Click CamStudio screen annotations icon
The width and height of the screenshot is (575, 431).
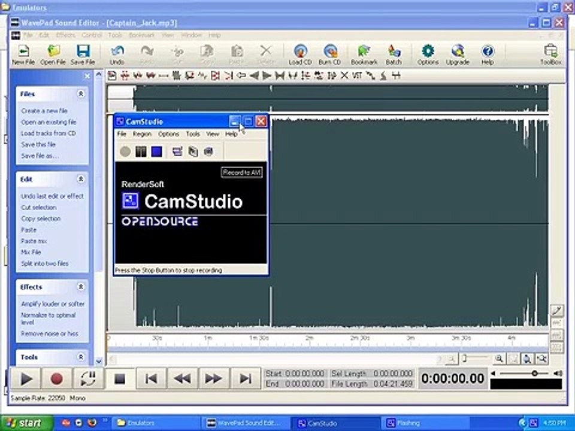pos(193,151)
